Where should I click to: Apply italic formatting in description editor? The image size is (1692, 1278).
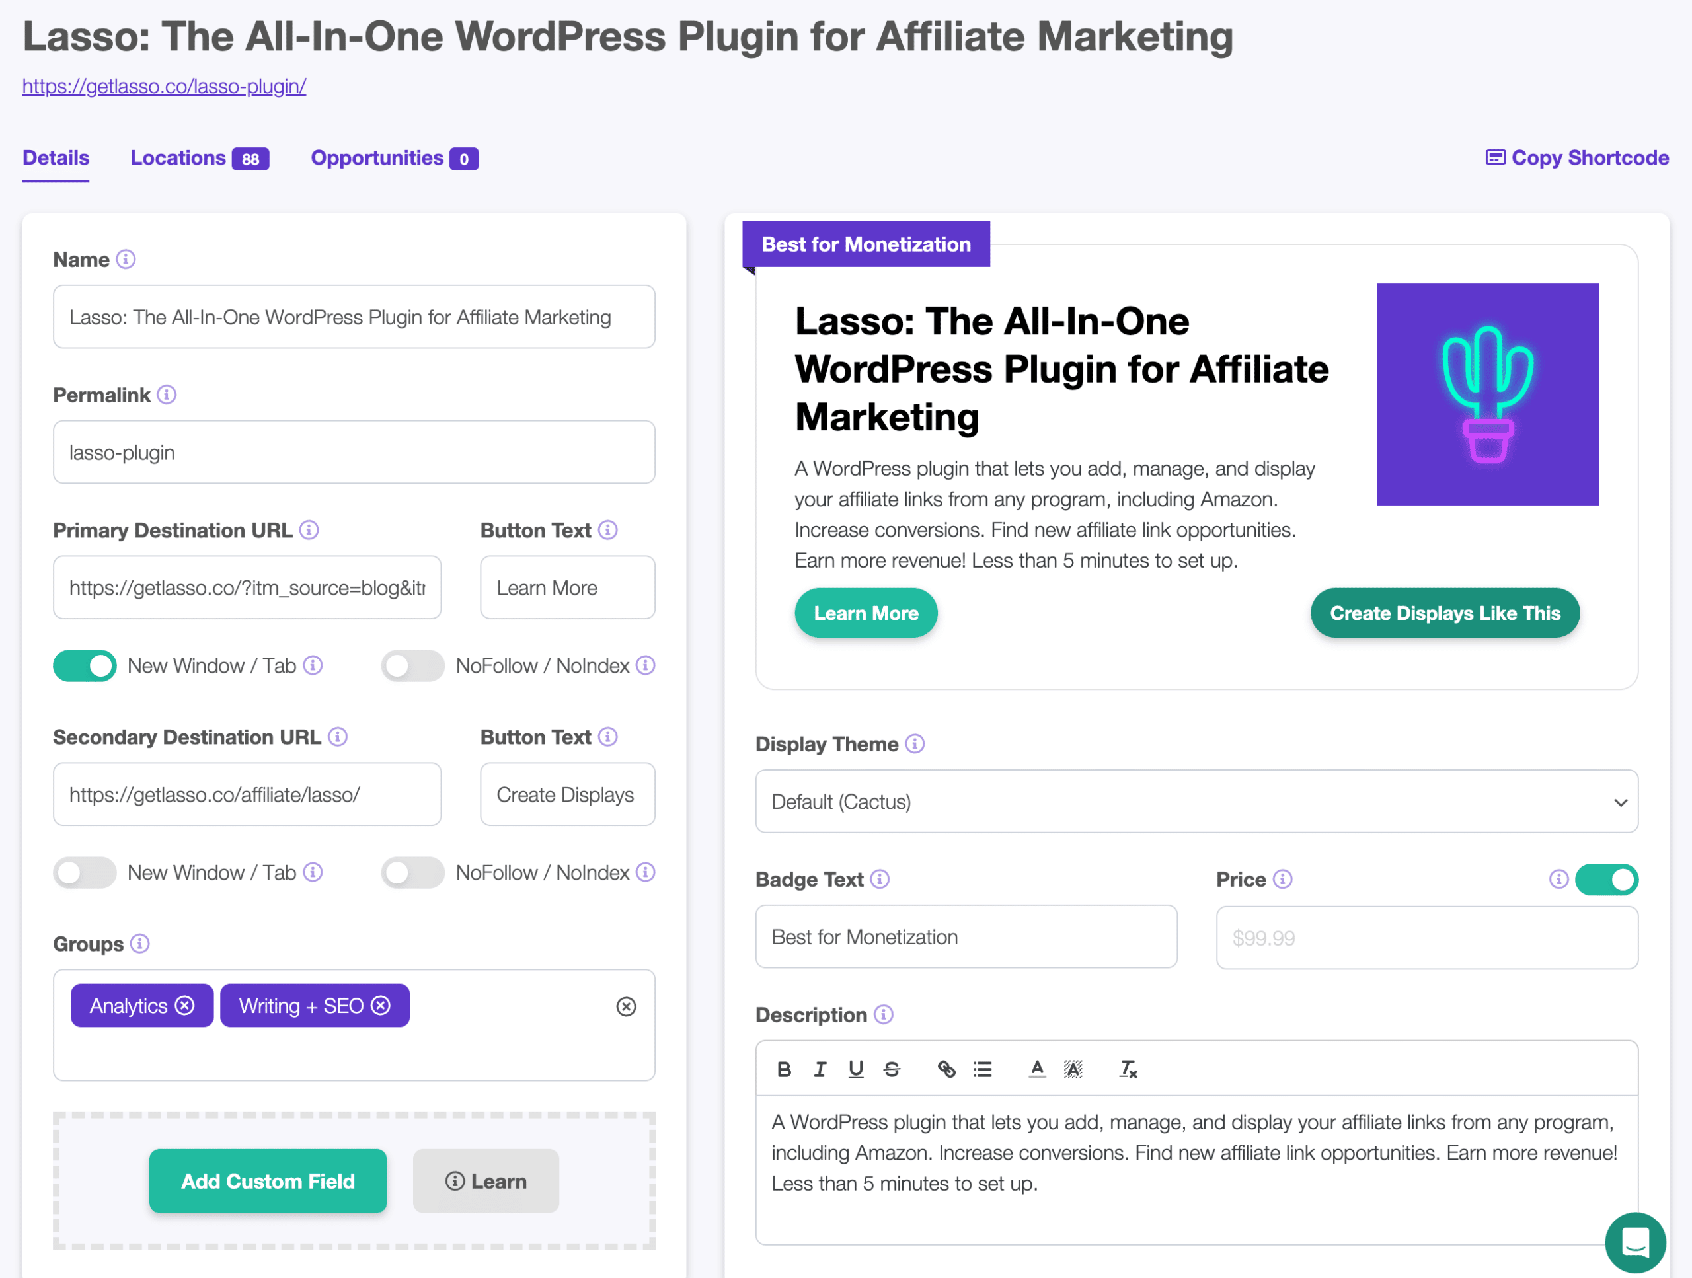[820, 1069]
